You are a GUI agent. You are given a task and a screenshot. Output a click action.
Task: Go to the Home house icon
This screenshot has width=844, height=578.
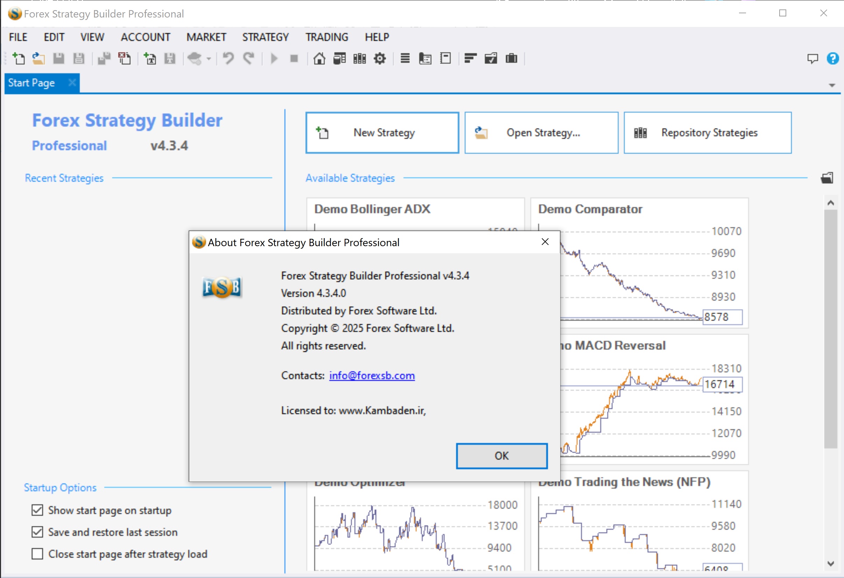[319, 58]
